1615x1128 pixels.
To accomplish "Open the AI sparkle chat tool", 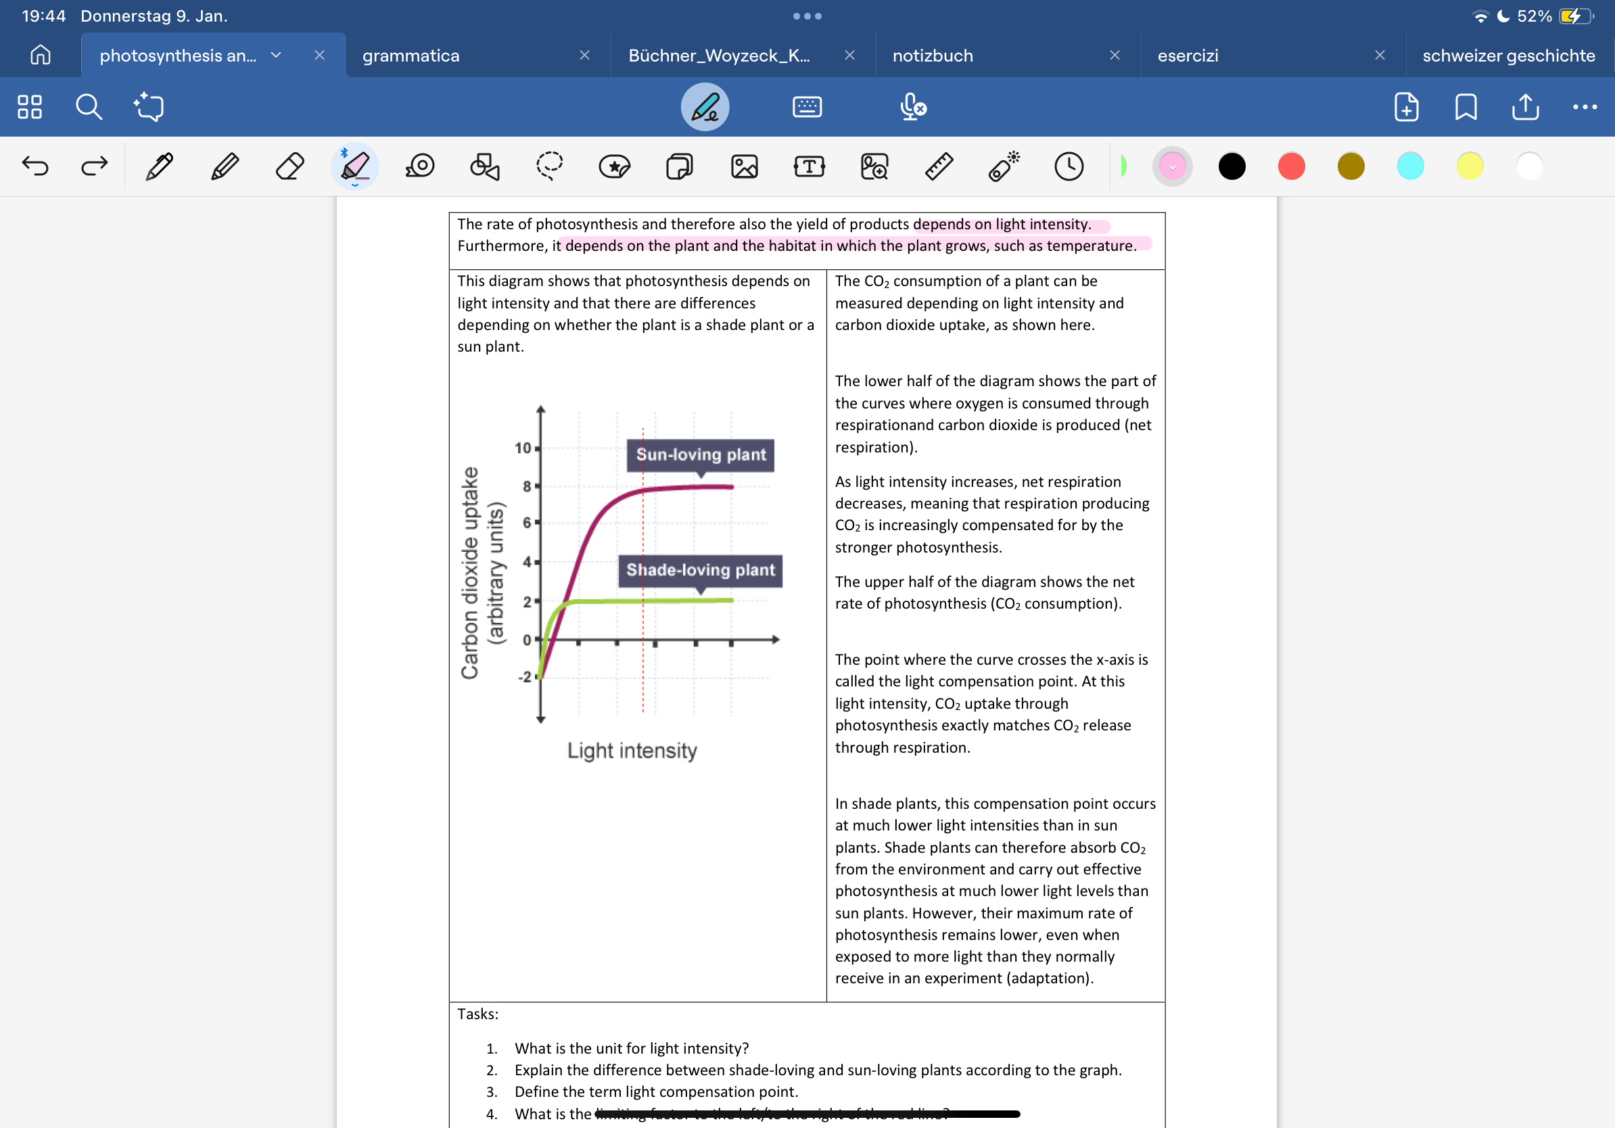I will tap(148, 107).
